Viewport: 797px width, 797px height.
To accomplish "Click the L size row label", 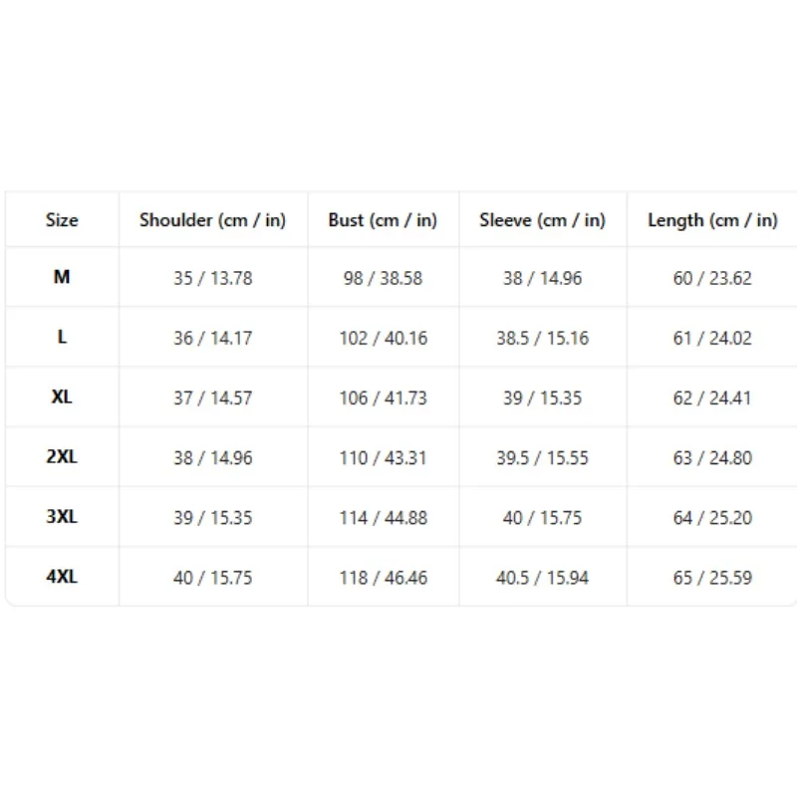I will 62,337.
